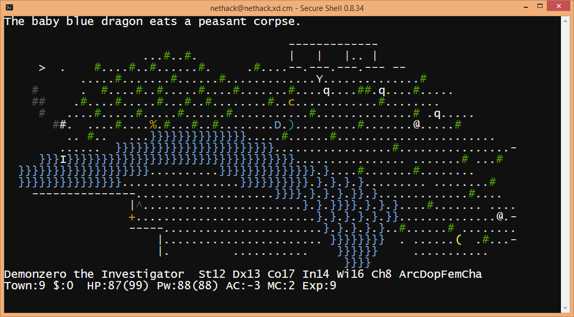574x317 pixels.
Task: Click the blue 'D' baby dragon glyph
Action: (278, 125)
